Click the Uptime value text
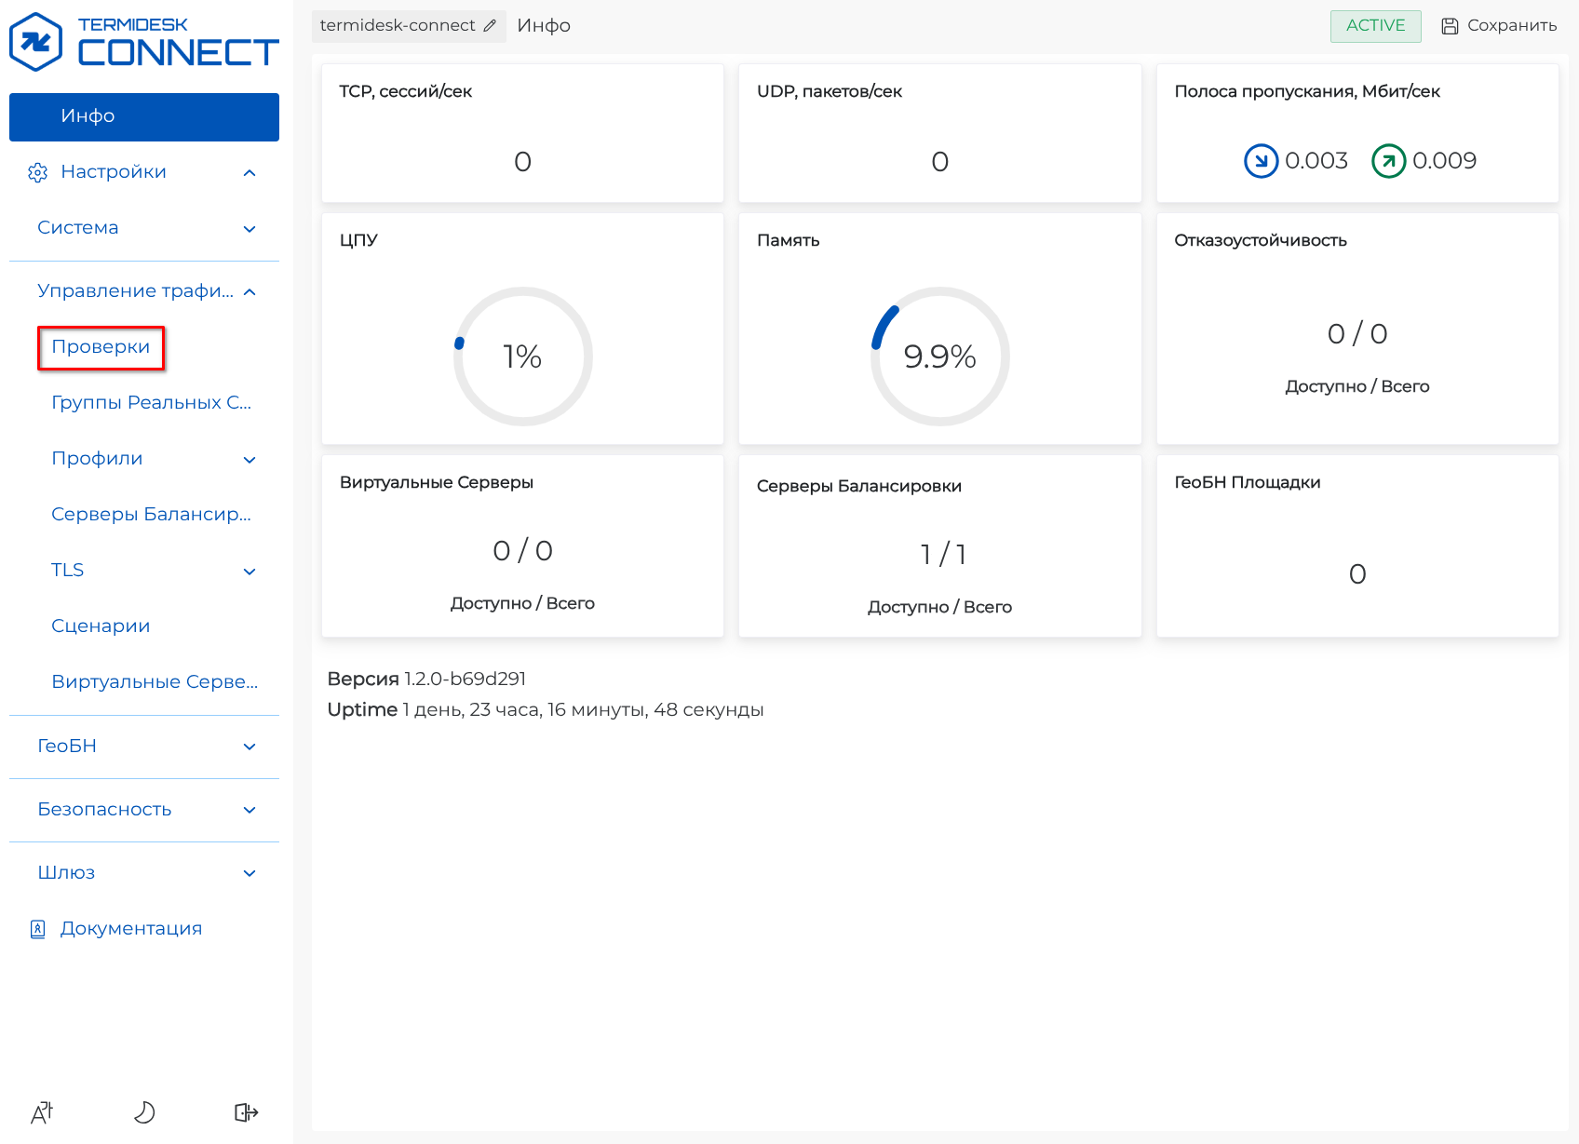 coord(583,710)
